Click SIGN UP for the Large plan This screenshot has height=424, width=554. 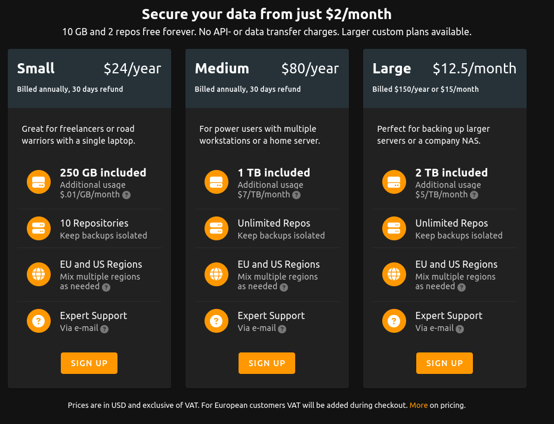pos(444,363)
